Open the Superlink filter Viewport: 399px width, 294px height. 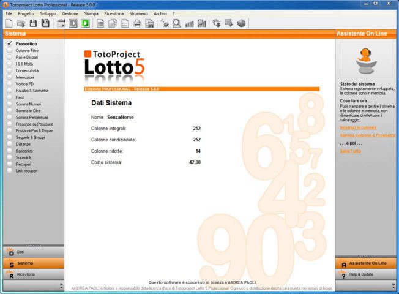click(x=23, y=157)
